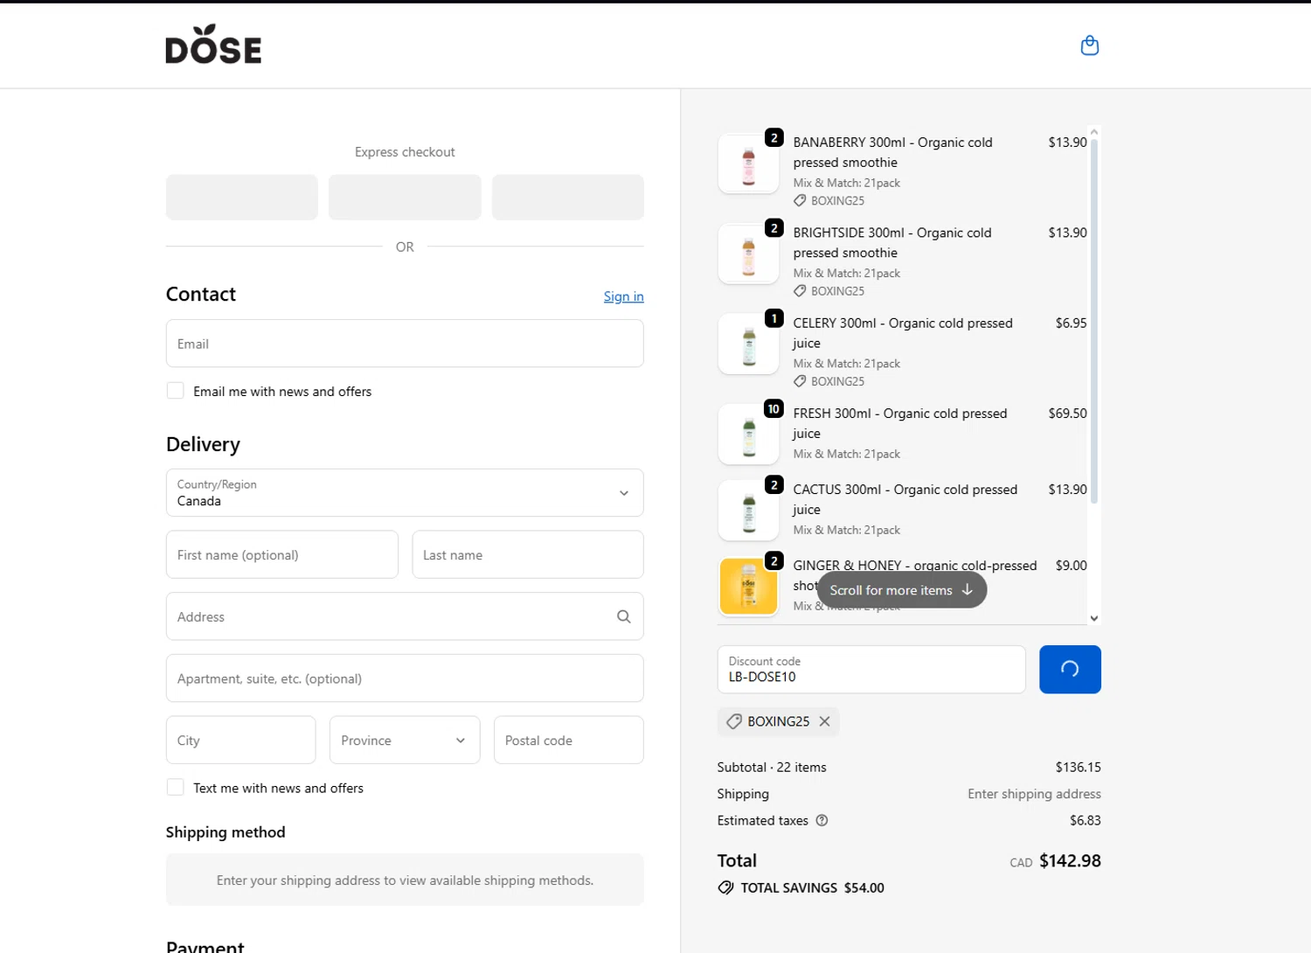This screenshot has height=953, width=1311.
Task: Click the CACTUS product thumbnail
Action: pyautogui.click(x=748, y=511)
